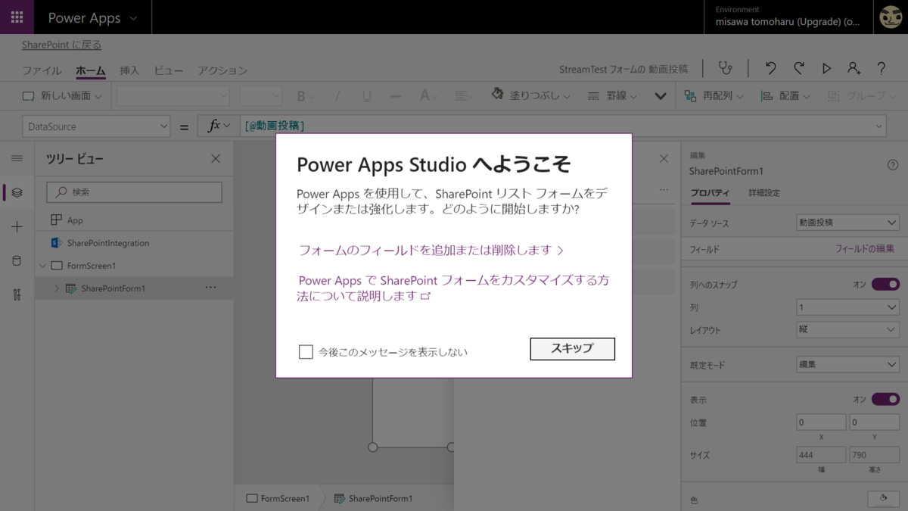This screenshot has height=511, width=908.
Task: Expand the hamburger menu in left rail
Action: [x=17, y=158]
